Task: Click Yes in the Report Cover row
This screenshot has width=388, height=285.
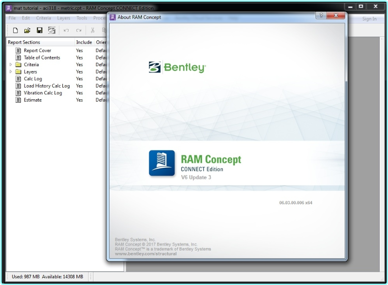Action: pyautogui.click(x=79, y=51)
